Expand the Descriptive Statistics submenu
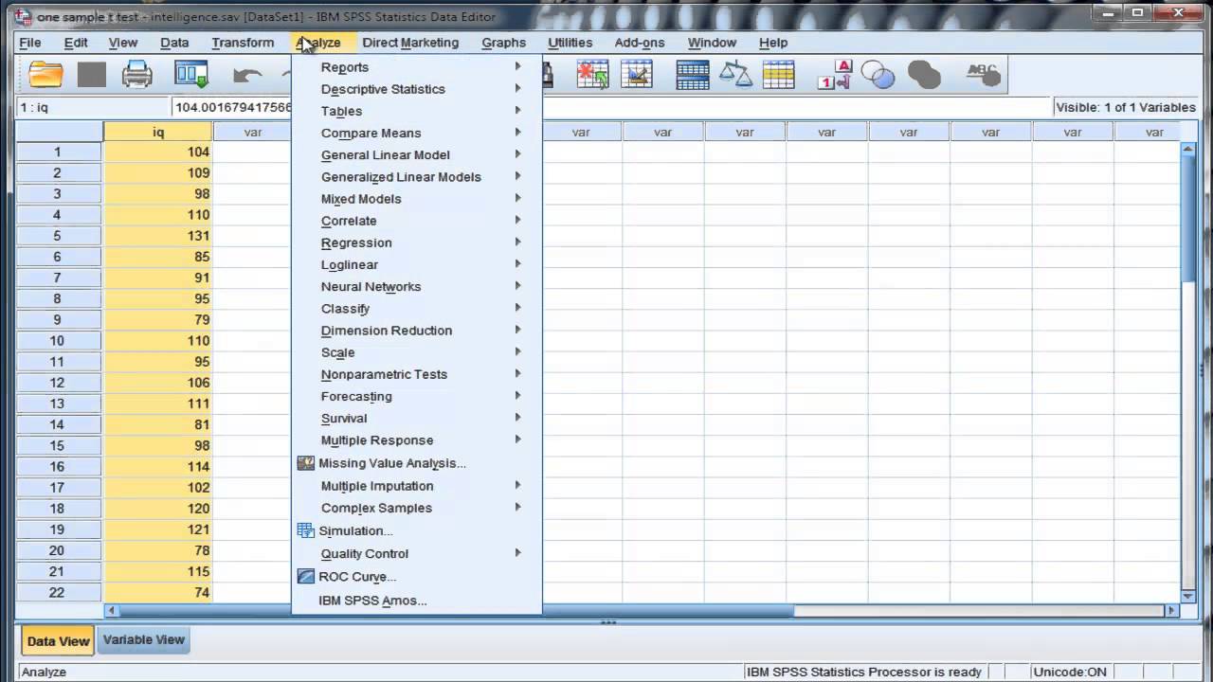Screen dimensions: 1213x682 [x=417, y=89]
